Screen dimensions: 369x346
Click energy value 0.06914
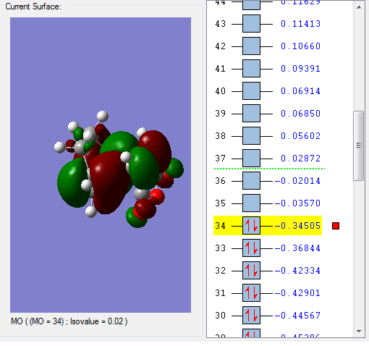click(x=300, y=91)
